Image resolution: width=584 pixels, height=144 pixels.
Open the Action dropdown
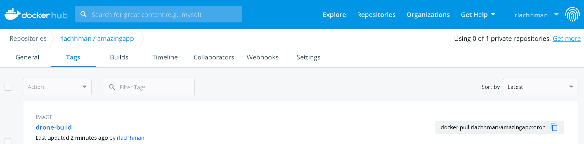(57, 87)
